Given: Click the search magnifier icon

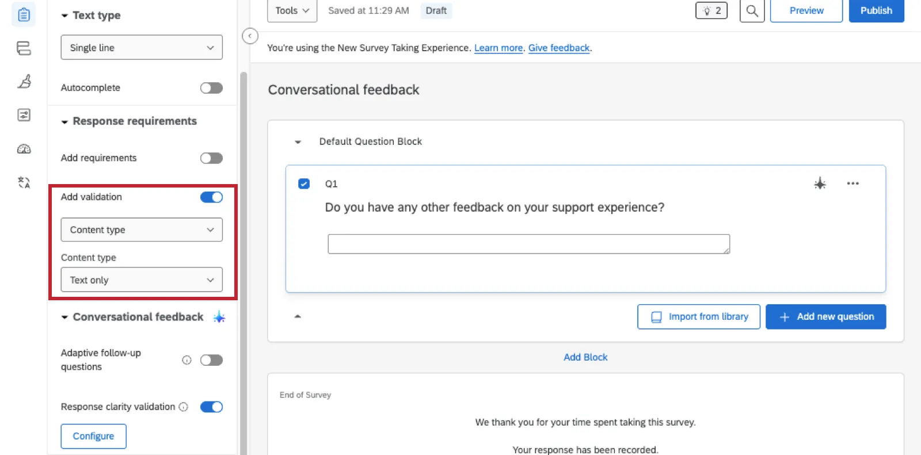Looking at the screenshot, I should click(x=752, y=10).
